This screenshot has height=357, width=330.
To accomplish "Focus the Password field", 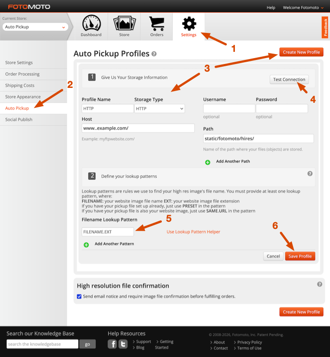I will (282, 109).
